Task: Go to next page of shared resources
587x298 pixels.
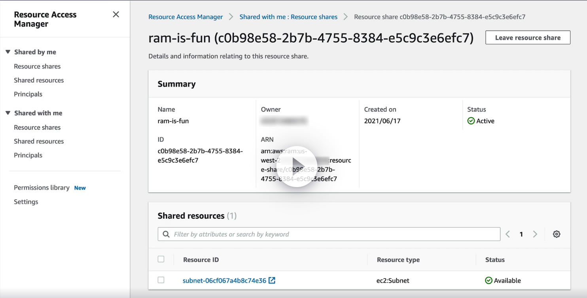Action: (535, 234)
